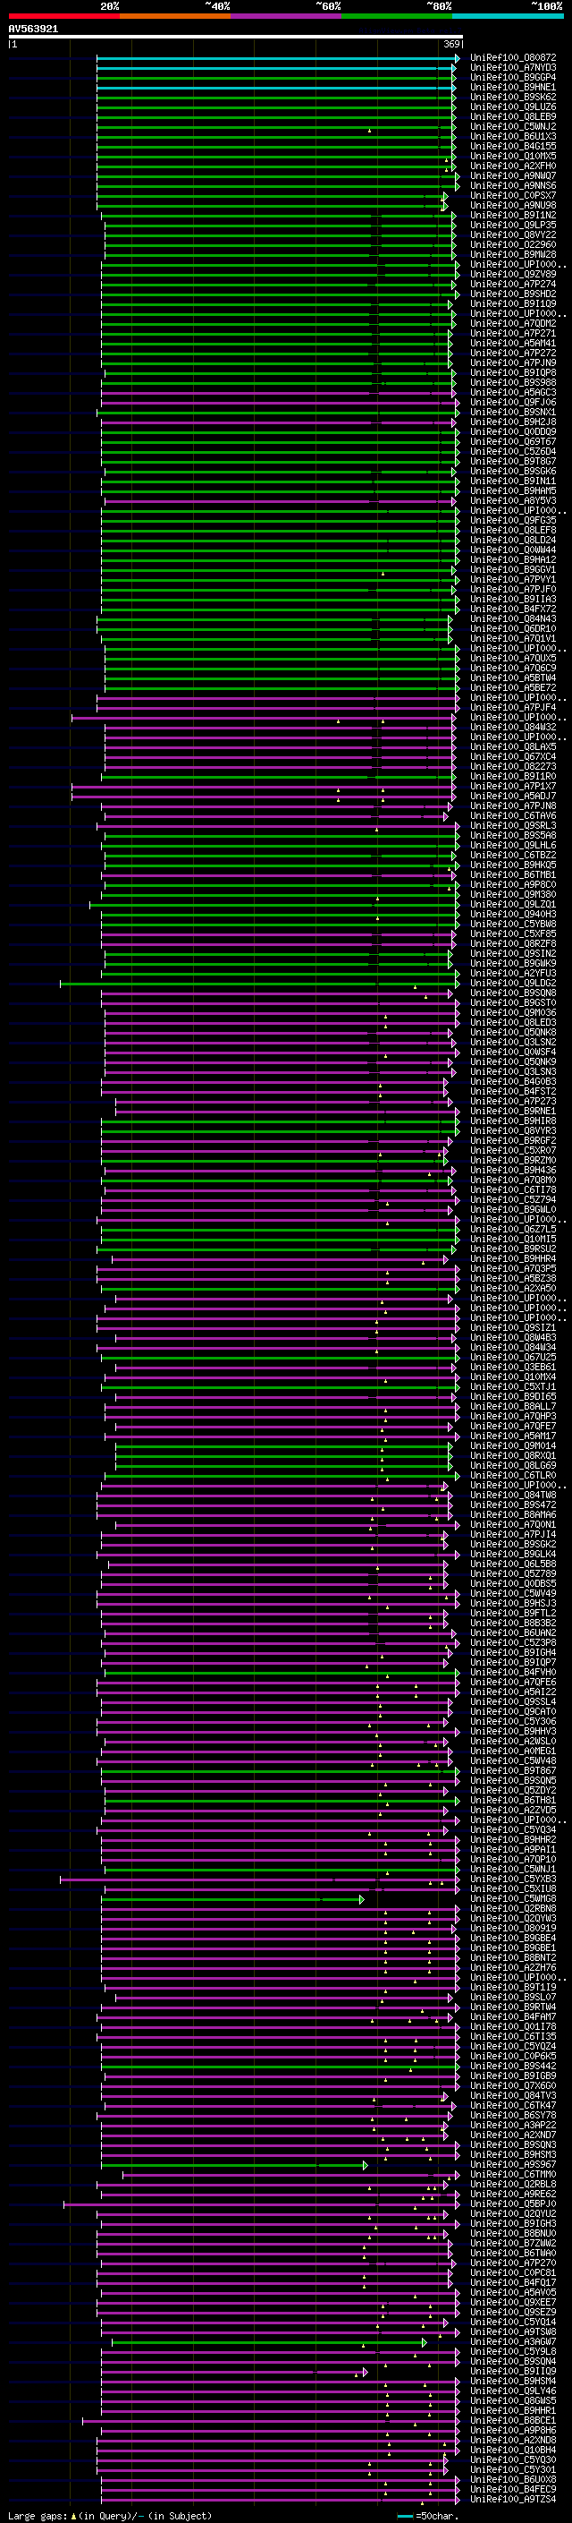Screen dimensions: 572x2523
Task: Select label UniRef100_A7QDM2
Action: pos(513,323)
